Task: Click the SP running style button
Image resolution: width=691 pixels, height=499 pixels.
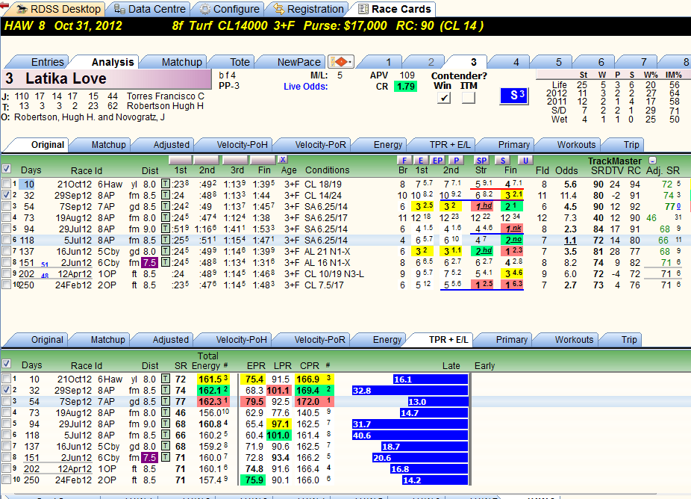Action: point(481,160)
